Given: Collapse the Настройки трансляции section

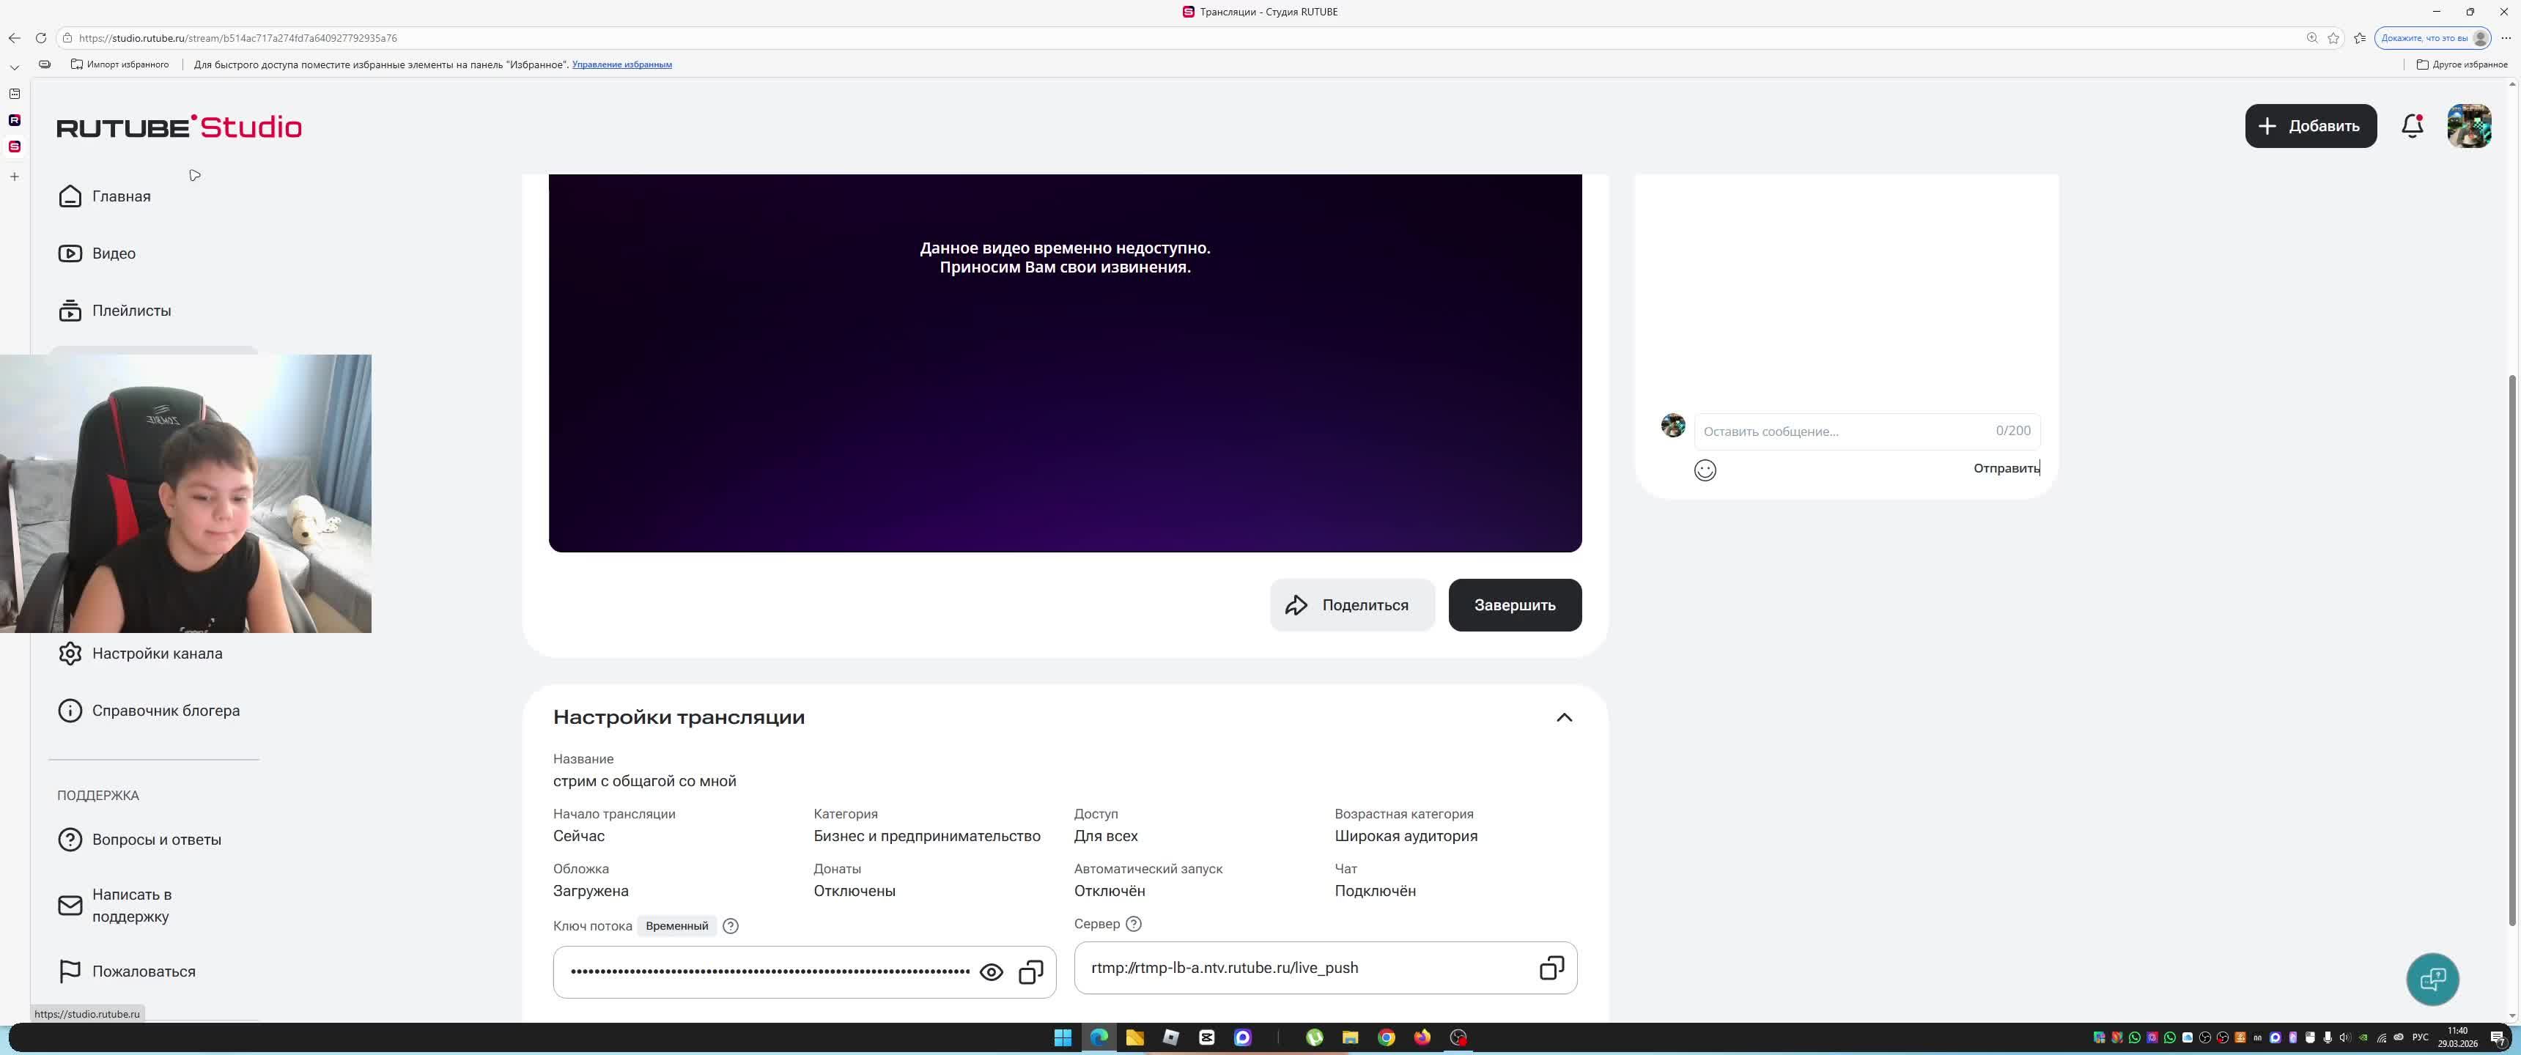Looking at the screenshot, I should coord(1564,717).
